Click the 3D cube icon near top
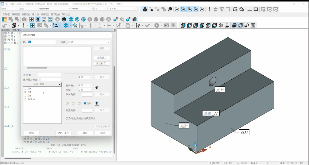The width and height of the screenshot is (309, 165). pos(145,9)
